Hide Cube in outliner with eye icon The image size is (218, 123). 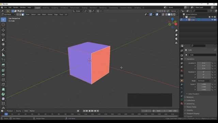212,20
